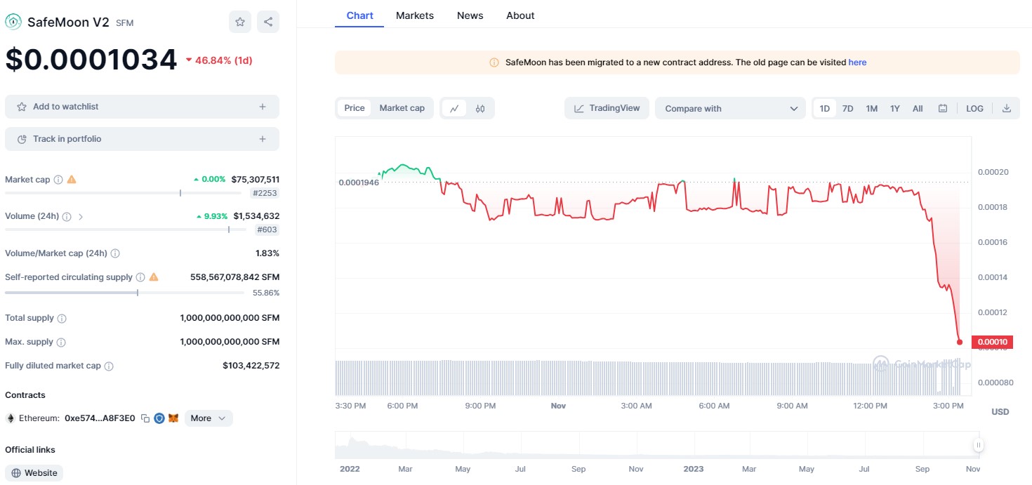This screenshot has width=1032, height=485.
Task: Click Add to watchlist button
Action: (x=142, y=107)
